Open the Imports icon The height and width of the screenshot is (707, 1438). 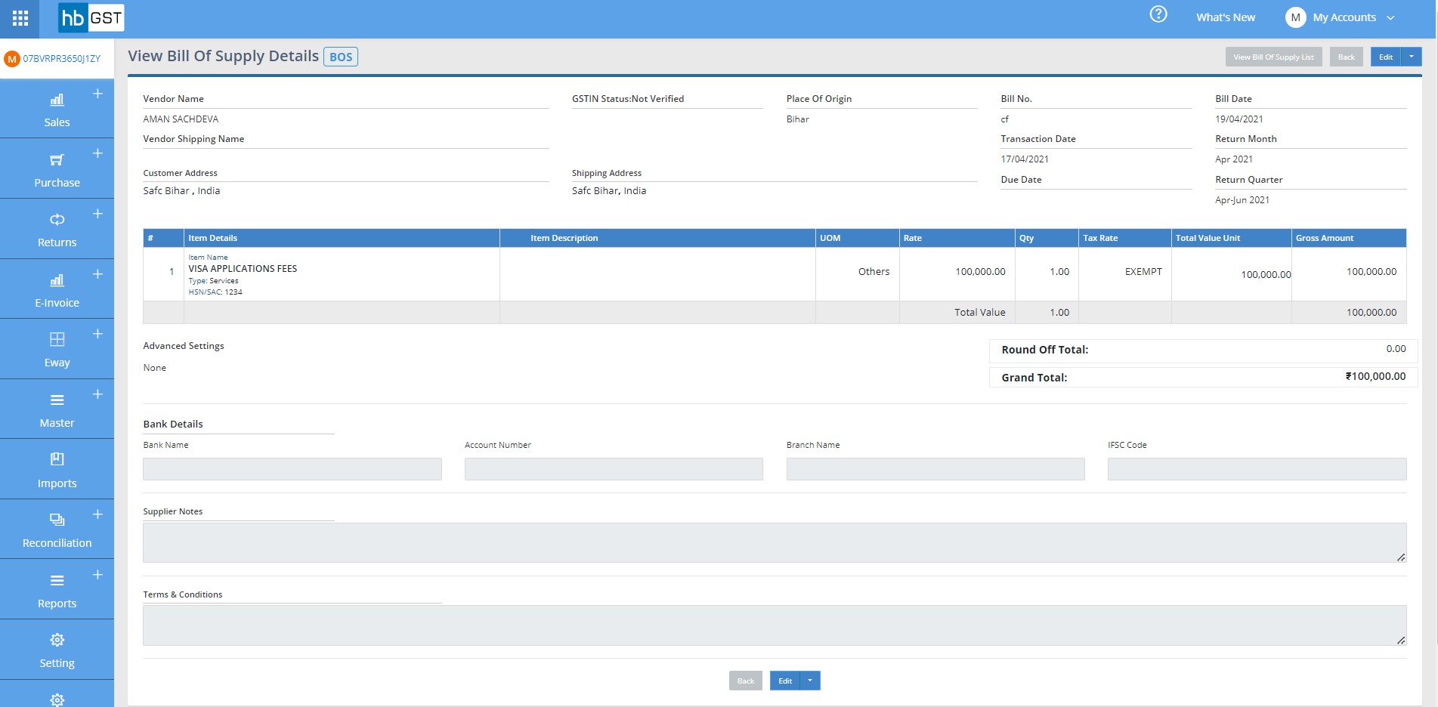point(57,459)
